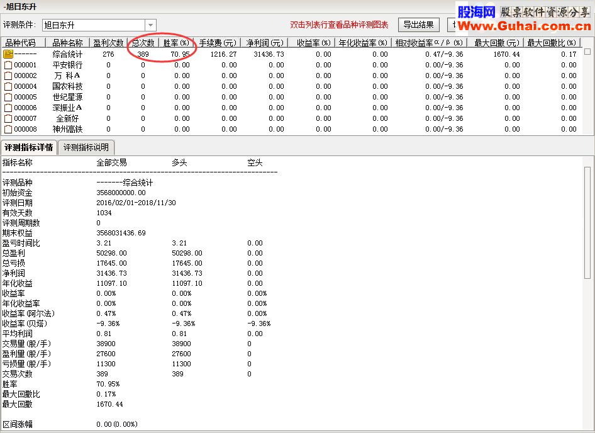Sort by 净利润(元) column header
This screenshot has height=433, width=595.
tap(265, 43)
